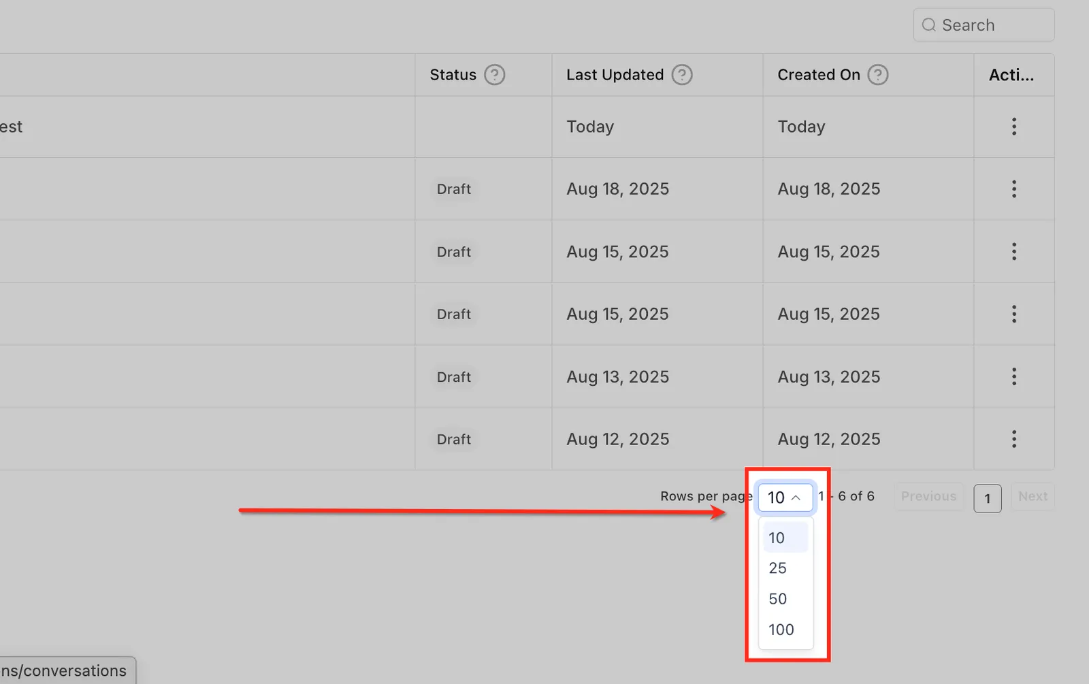The image size is (1089, 684).
Task: Choose 50 rows per page
Action: (785, 599)
